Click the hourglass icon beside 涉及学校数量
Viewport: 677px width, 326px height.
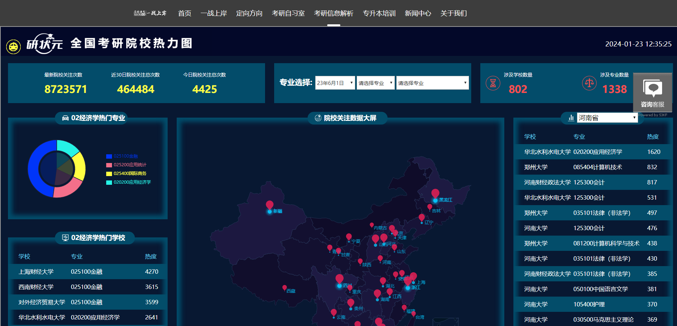[493, 83]
